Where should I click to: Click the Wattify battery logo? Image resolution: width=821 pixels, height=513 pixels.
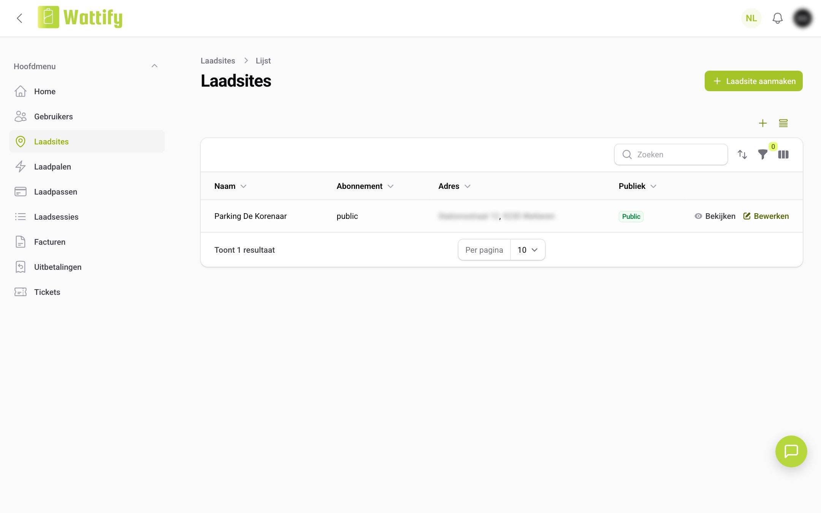pyautogui.click(x=49, y=17)
